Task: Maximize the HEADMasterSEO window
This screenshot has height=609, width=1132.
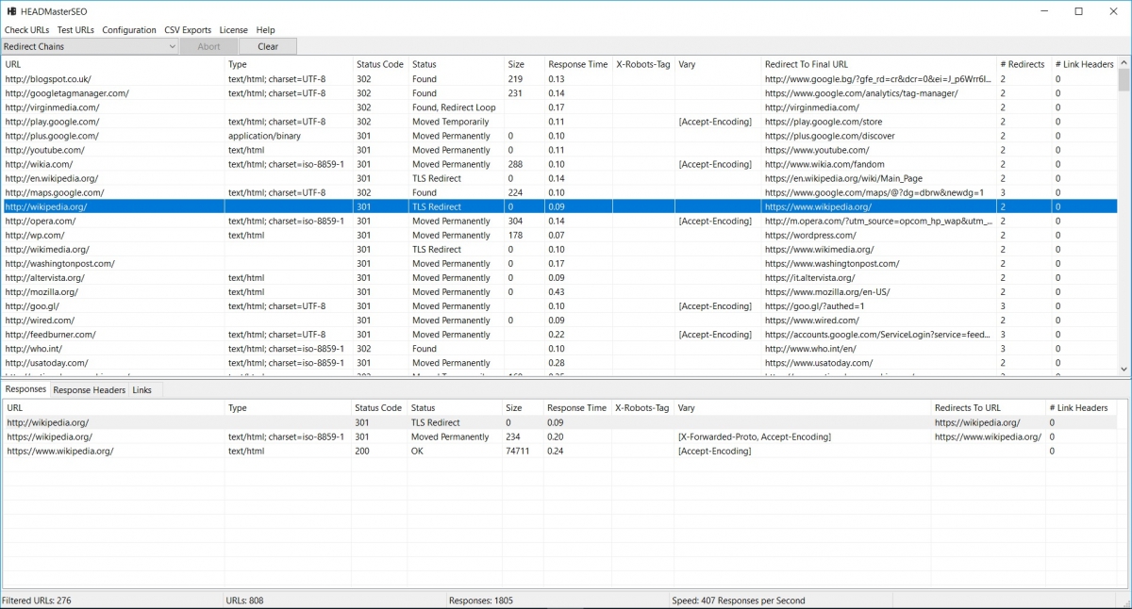Action: point(1078,11)
